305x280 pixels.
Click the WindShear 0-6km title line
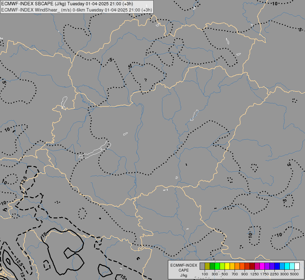coord(77,10)
